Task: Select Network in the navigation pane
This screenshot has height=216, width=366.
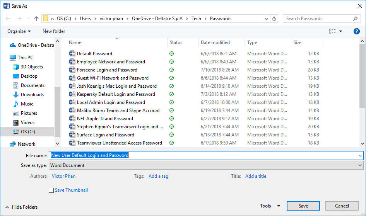Action: [22, 144]
